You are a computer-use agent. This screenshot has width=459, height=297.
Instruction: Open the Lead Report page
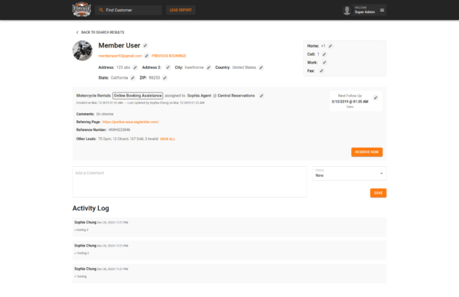pos(181,10)
